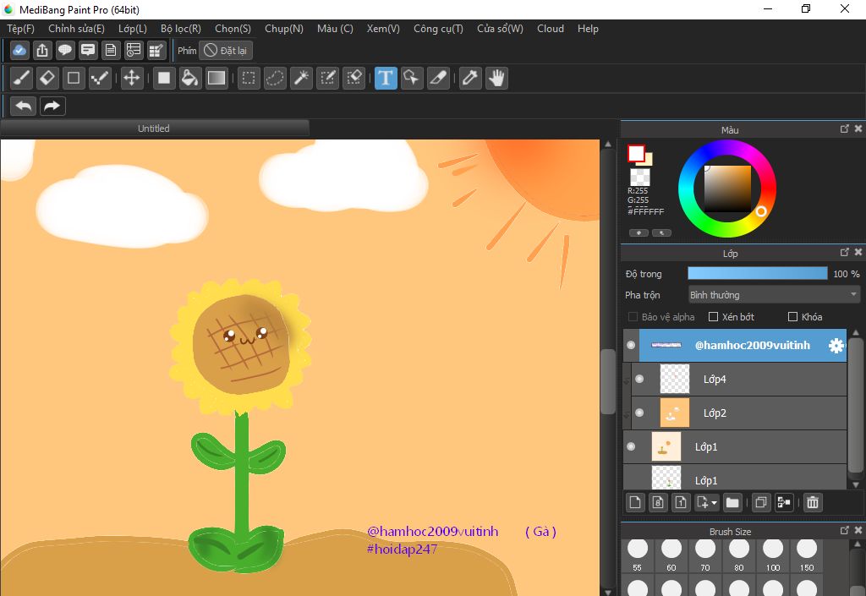This screenshot has height=596, width=866.
Task: Select the rectangular Select tool
Action: click(x=249, y=78)
